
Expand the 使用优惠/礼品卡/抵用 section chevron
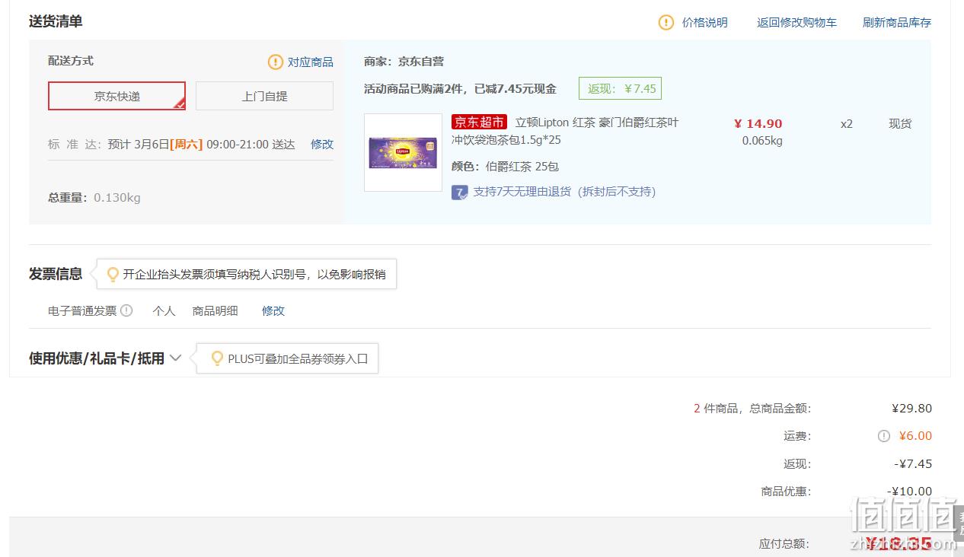click(x=175, y=358)
